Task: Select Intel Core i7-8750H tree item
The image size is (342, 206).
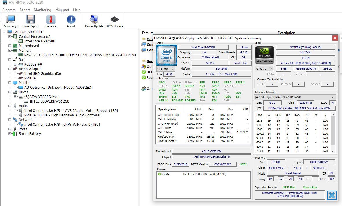Action: [39, 41]
